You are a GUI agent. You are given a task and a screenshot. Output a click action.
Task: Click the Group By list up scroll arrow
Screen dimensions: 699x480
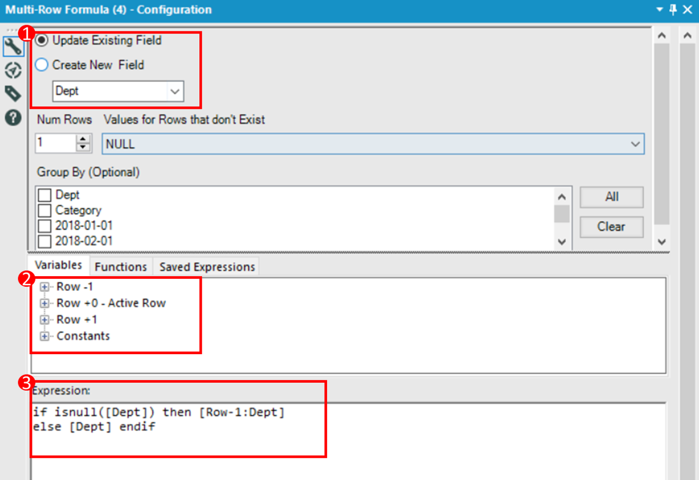[562, 196]
